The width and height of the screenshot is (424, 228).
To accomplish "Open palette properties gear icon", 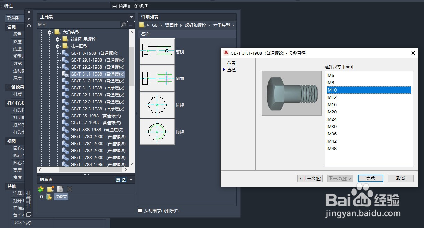I will click(29, 25).
